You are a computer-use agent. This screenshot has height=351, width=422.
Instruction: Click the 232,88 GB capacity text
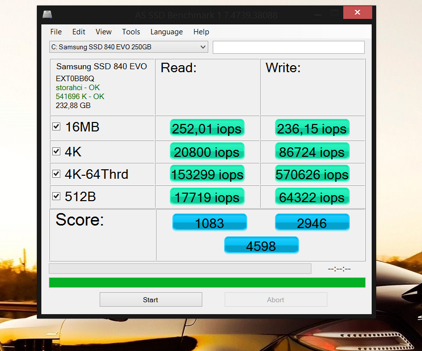coord(73,106)
